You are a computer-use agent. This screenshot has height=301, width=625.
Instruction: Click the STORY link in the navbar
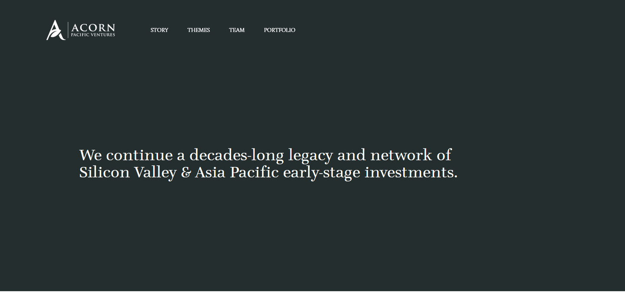click(159, 30)
